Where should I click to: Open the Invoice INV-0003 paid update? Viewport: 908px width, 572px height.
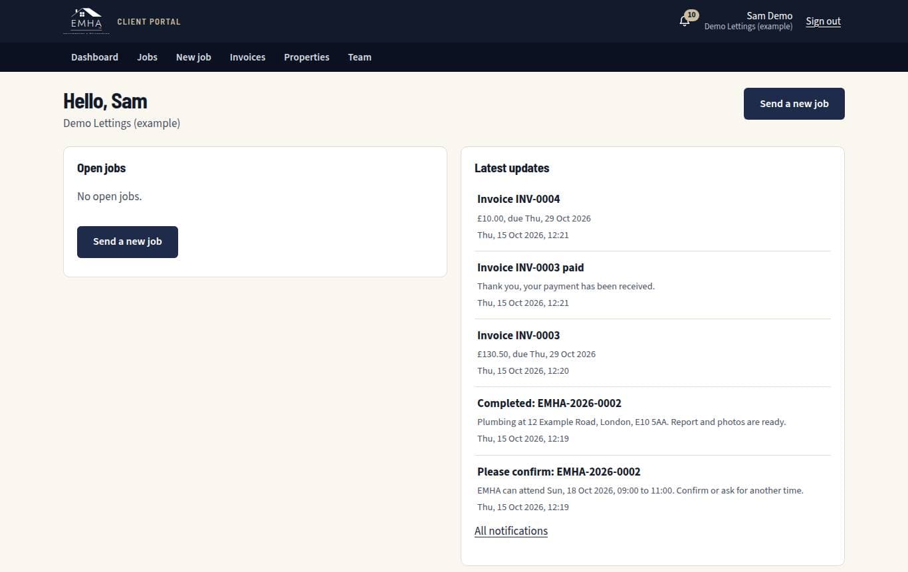(653, 285)
